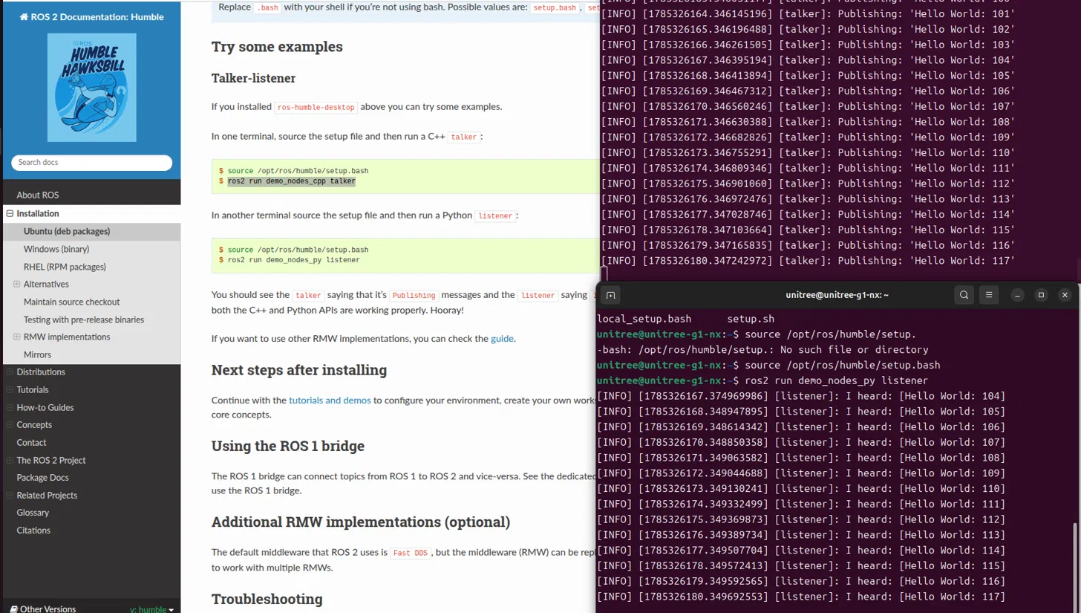Viewport: 1081px width, 613px height.
Task: Click the search icon in listener terminal
Action: [x=964, y=295]
